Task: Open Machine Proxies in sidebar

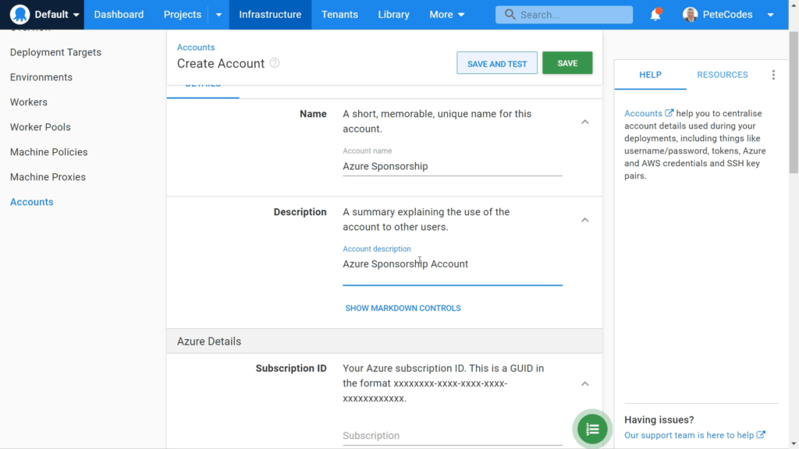Action: tap(48, 177)
